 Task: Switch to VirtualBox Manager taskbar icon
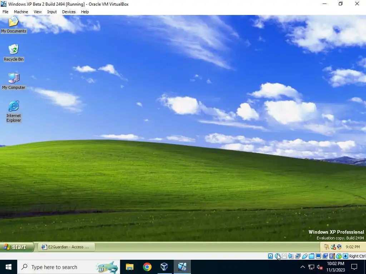(164, 267)
